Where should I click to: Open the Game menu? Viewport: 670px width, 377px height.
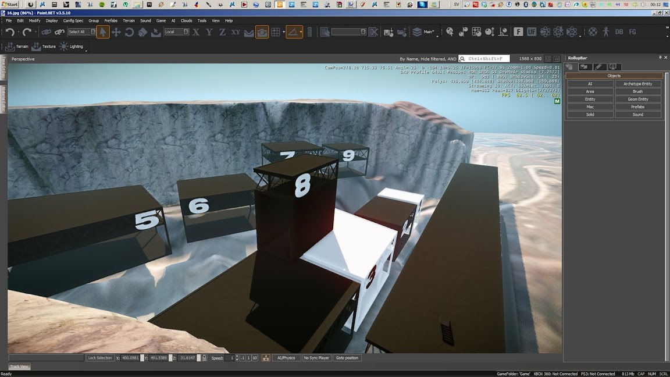point(161,20)
